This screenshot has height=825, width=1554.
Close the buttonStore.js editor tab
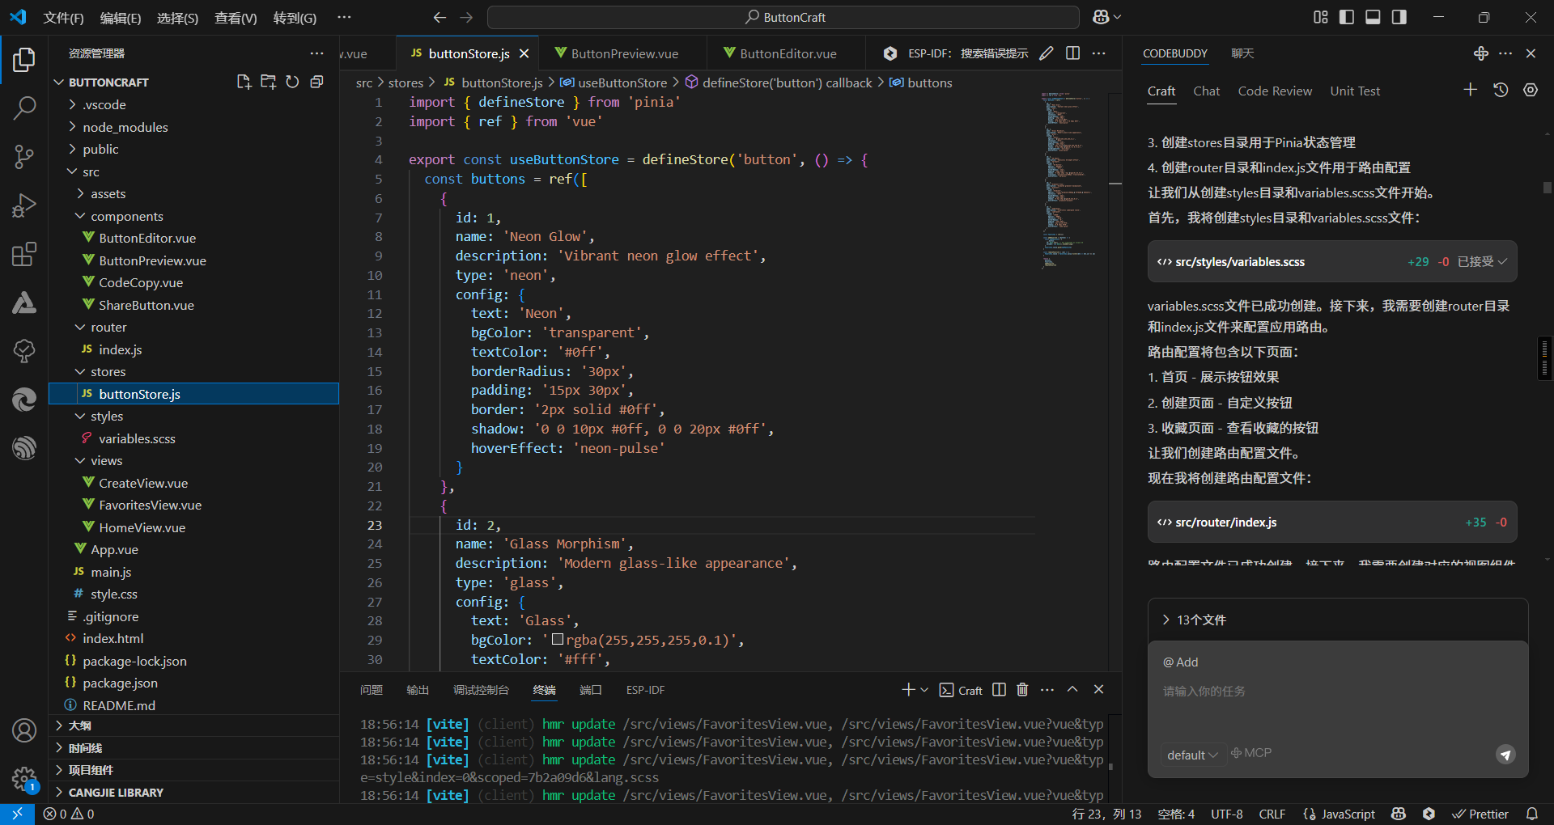coord(524,53)
